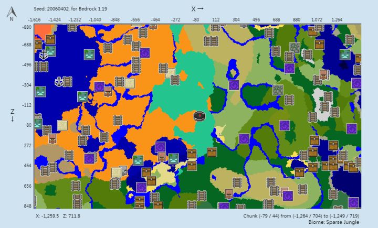378x228 pixels.
Task: Click the "1,264" X-axis label
Action: 337,19
